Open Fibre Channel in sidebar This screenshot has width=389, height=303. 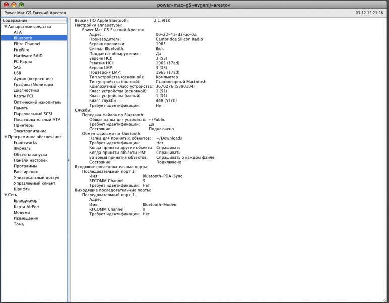coord(27,44)
